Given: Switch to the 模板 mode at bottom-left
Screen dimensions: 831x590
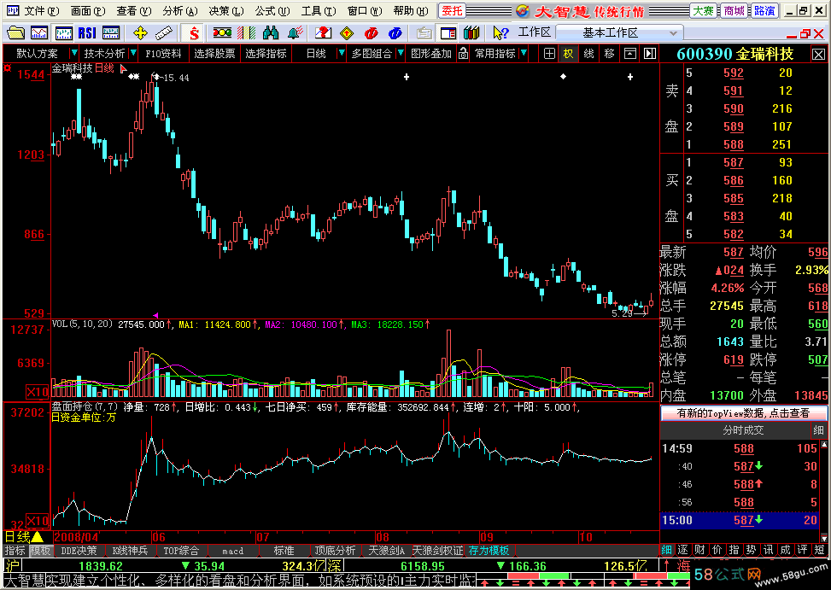Looking at the screenshot, I should tap(40, 550).
